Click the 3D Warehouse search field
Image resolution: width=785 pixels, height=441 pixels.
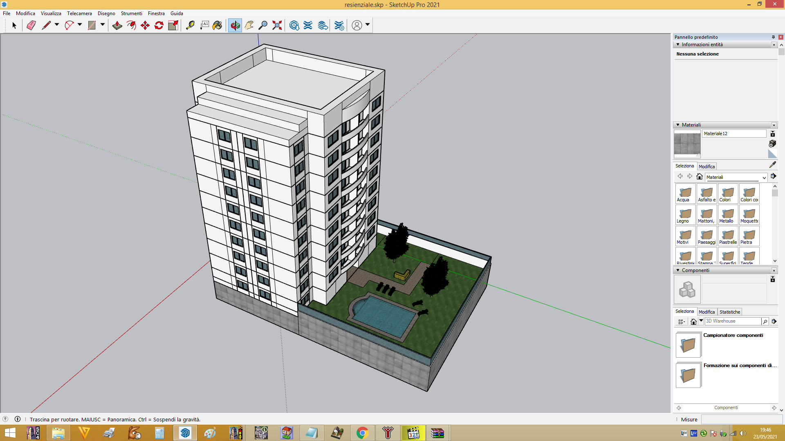tap(733, 321)
